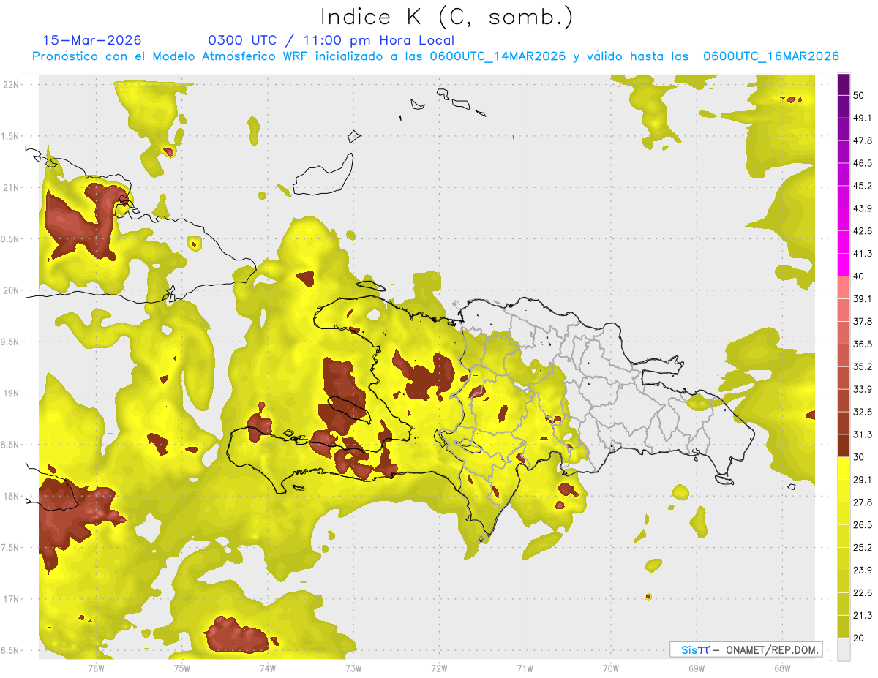Click the gray swatch below 20 on colorbar
878x678 pixels.
pos(844,649)
